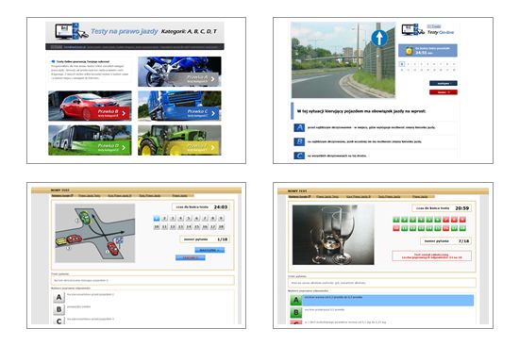Select the highlighted first question box under the blue timer
Viewport: 519px width, 346px height.
402,64
